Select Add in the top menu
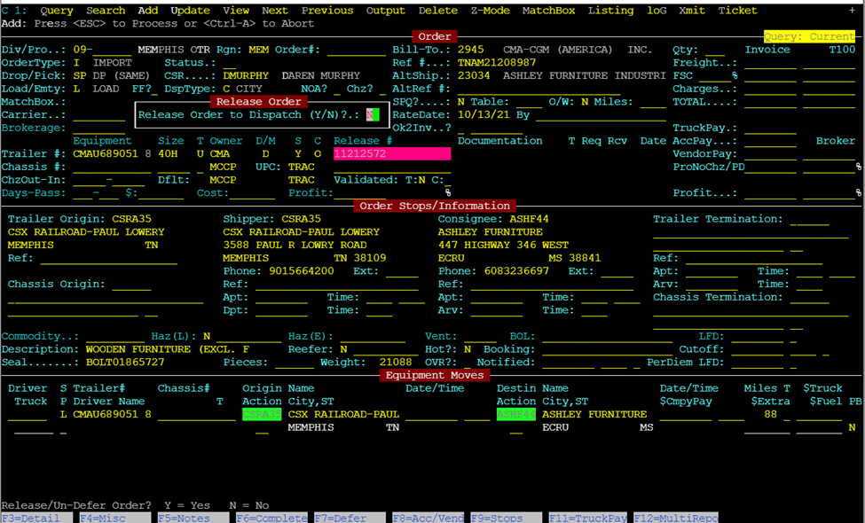 (148, 11)
